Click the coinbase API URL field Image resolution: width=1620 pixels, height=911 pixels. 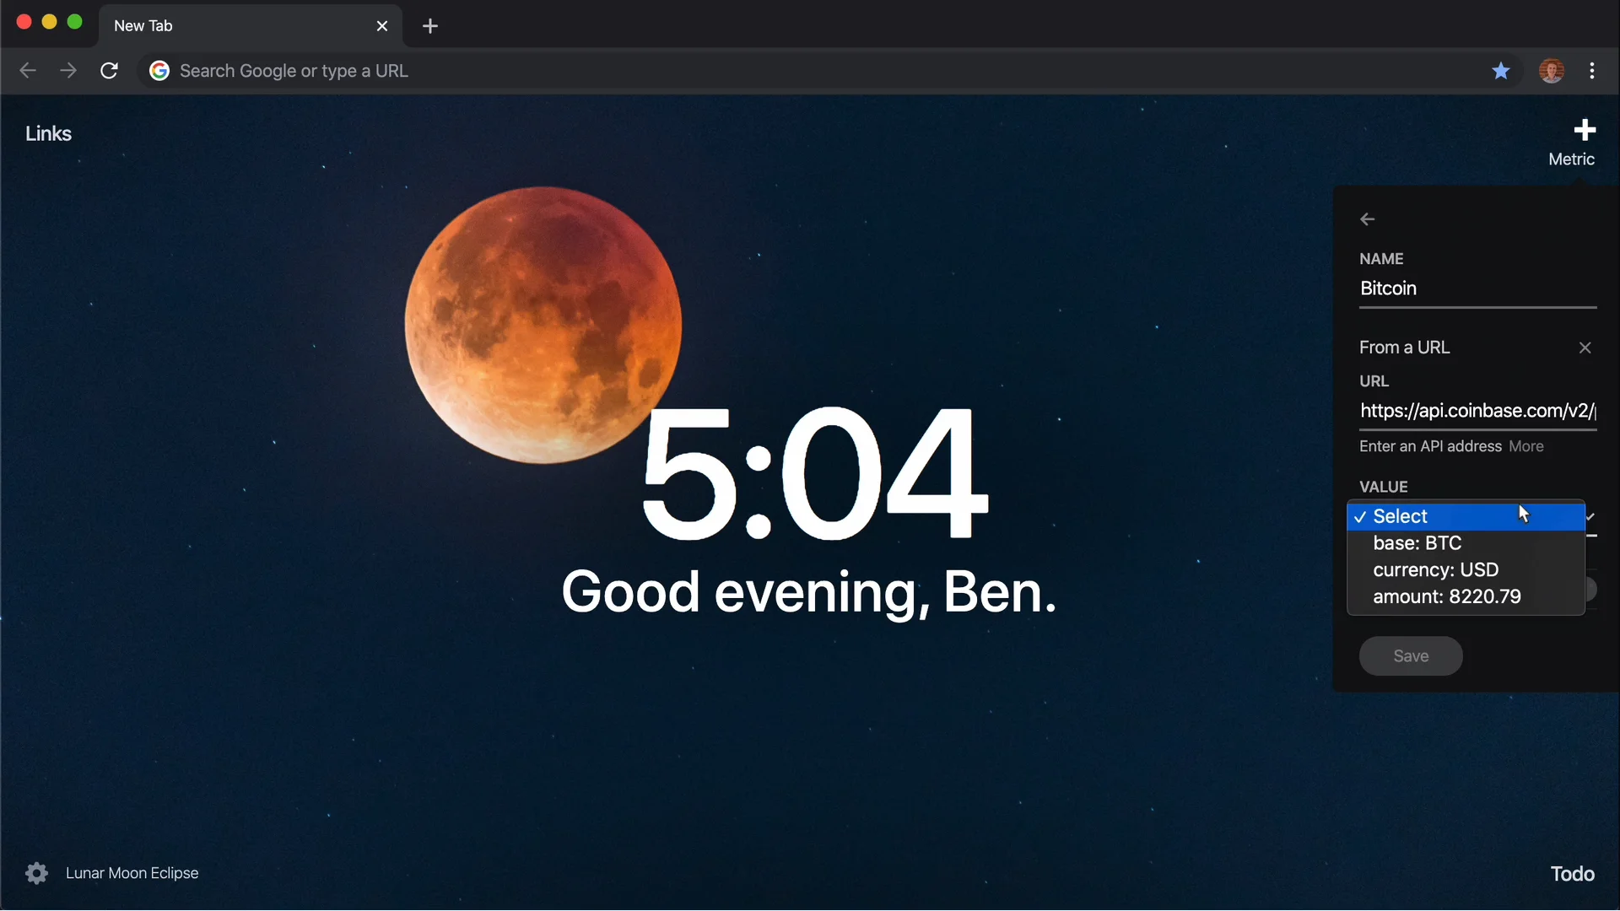pos(1477,411)
